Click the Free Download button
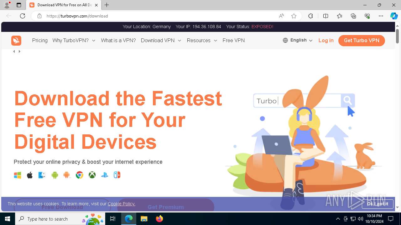This screenshot has height=225, width=401. click(62, 207)
